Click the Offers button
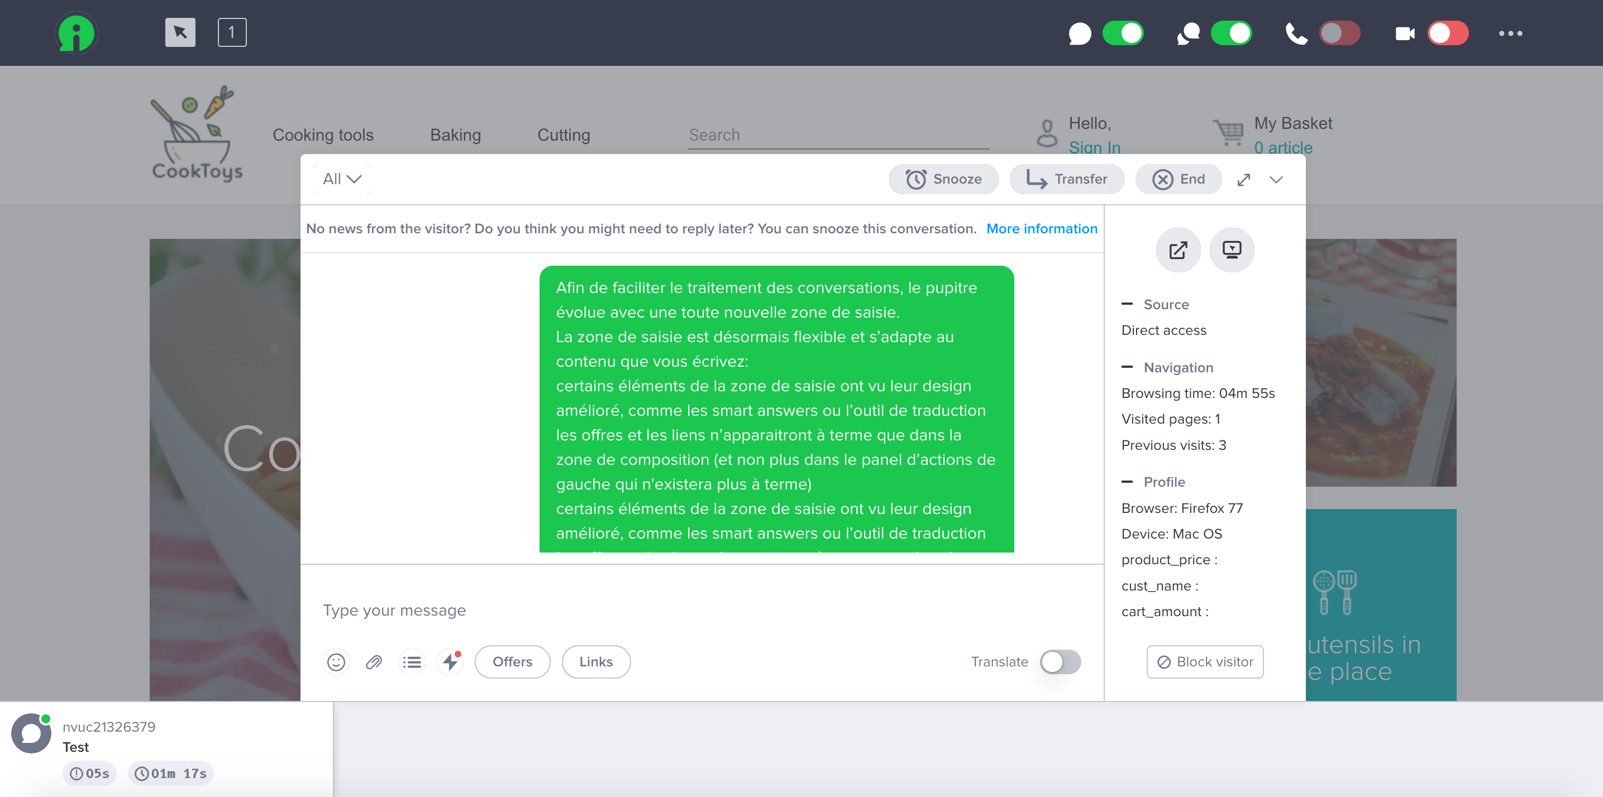 pyautogui.click(x=512, y=661)
